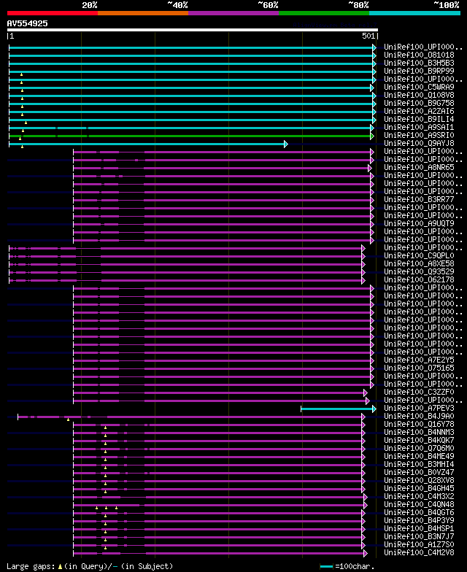Select the UniRef100_C4M3X2 label
This screenshot has width=467, height=572.
419,496
